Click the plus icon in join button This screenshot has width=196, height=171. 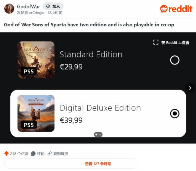48,6
